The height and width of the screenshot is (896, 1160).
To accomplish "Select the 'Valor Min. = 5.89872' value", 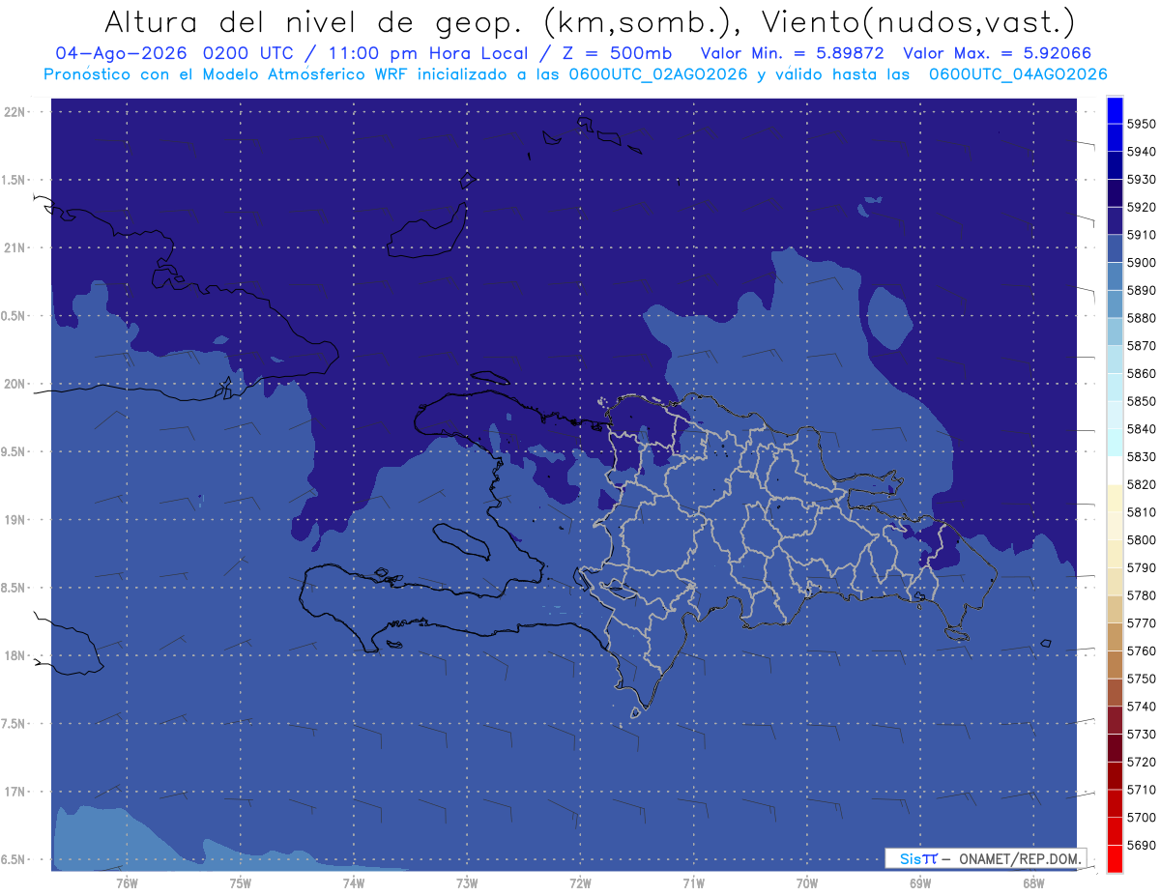I will tap(795, 53).
